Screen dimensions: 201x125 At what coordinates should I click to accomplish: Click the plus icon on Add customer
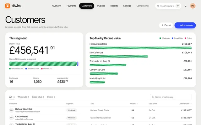tap(178, 25)
